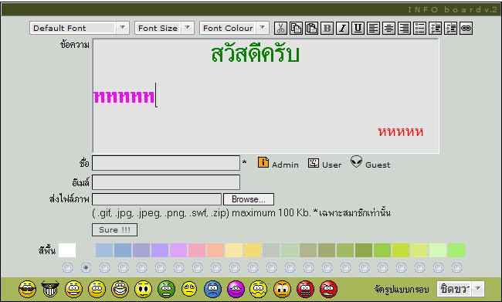Click in the name (ชื่อ) field
This screenshot has width=502, height=302.
[166, 163]
